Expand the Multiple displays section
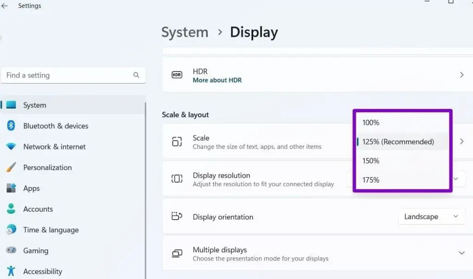 pos(461,253)
